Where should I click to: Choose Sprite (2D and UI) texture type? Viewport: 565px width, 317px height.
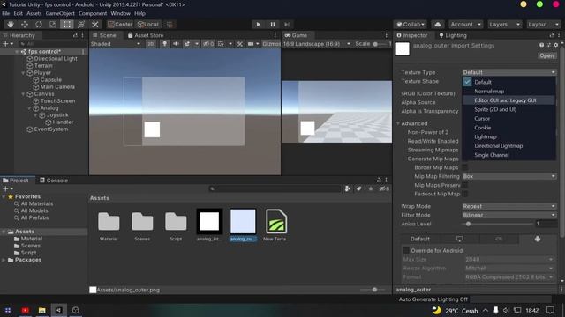508,109
